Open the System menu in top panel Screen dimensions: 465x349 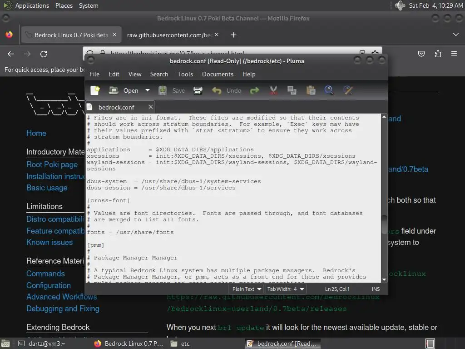coord(89,5)
